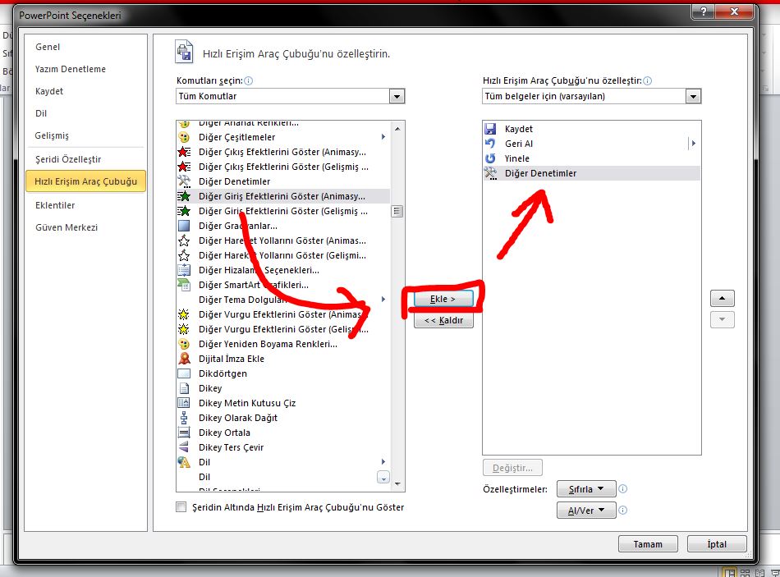Screen dimensions: 780x577
Task: Click the Geri Al undo icon
Action: (490, 144)
